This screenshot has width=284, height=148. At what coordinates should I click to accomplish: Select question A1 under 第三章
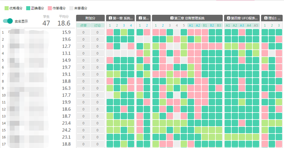pos(191,25)
